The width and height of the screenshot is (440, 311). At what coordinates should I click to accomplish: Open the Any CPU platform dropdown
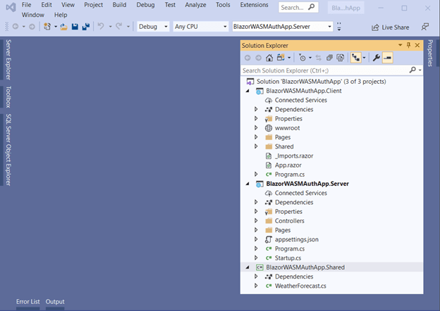point(200,27)
